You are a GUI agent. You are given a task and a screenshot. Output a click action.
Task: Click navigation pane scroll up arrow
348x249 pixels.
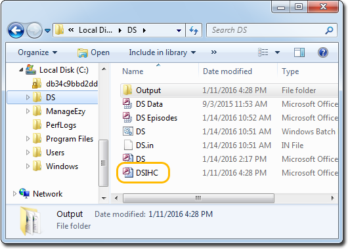104,69
